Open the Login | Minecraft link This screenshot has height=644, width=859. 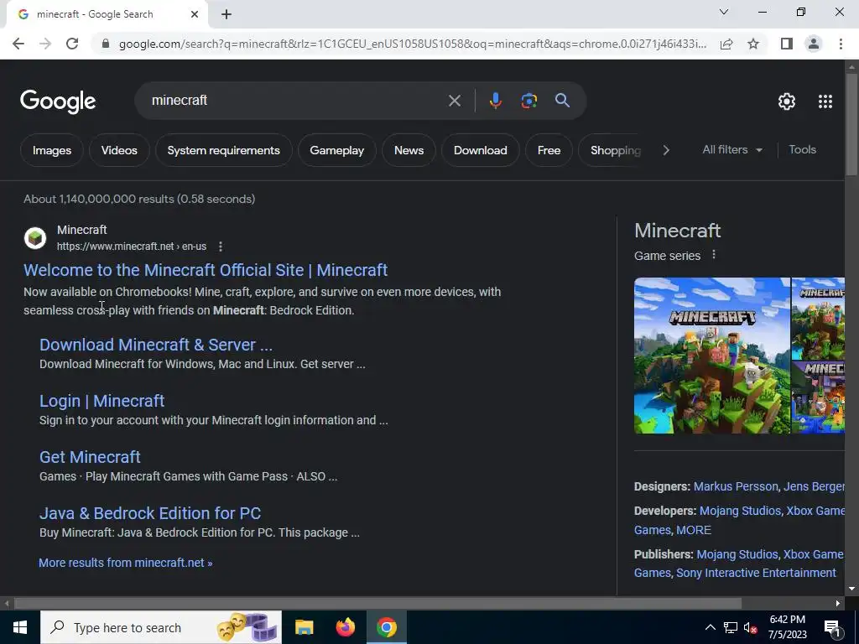point(102,401)
